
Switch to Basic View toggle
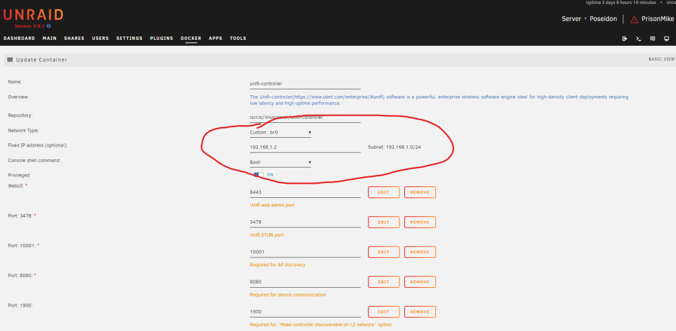point(661,59)
